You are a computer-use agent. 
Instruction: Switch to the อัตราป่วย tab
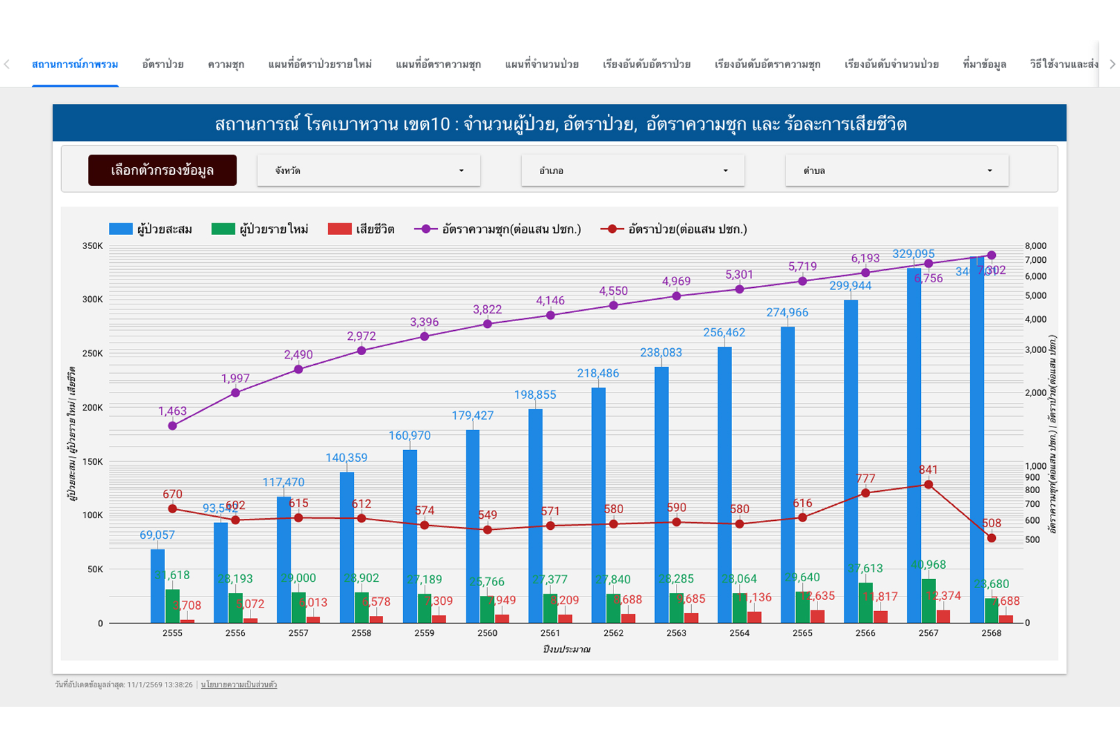162,65
